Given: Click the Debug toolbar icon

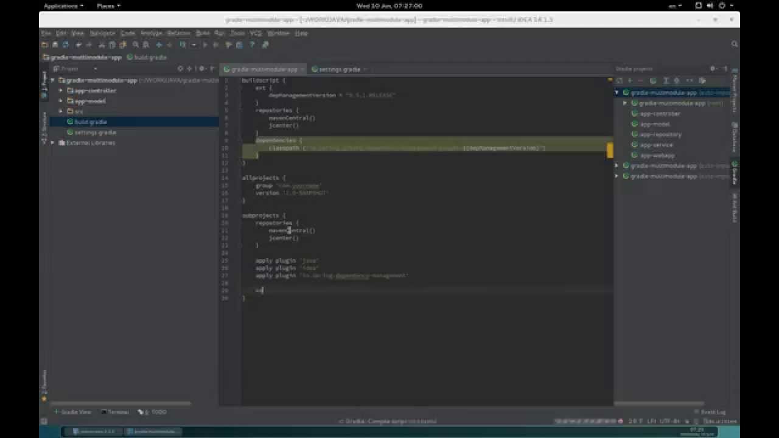Looking at the screenshot, I should (x=215, y=44).
